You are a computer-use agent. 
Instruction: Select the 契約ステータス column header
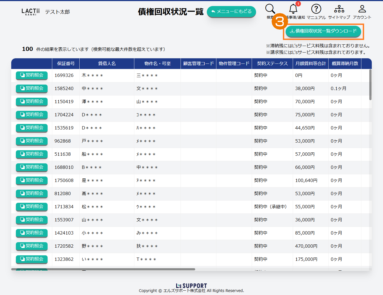click(x=272, y=63)
